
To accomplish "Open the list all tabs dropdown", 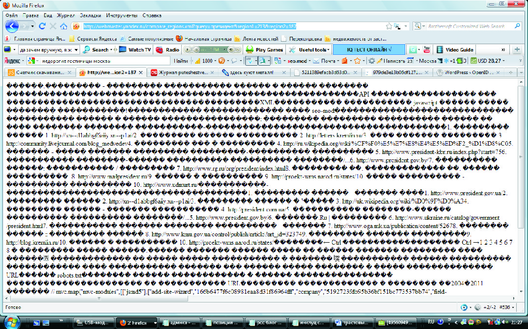I will [x=521, y=72].
